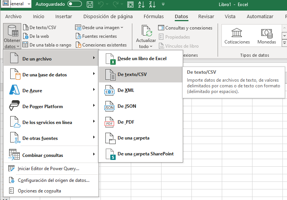
Task: Select Desde un libro de Excel
Action: pos(142,59)
